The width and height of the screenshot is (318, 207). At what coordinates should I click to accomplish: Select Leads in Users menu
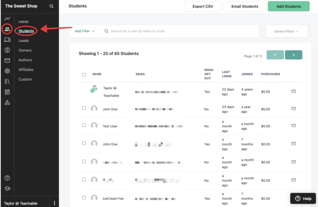24,41
